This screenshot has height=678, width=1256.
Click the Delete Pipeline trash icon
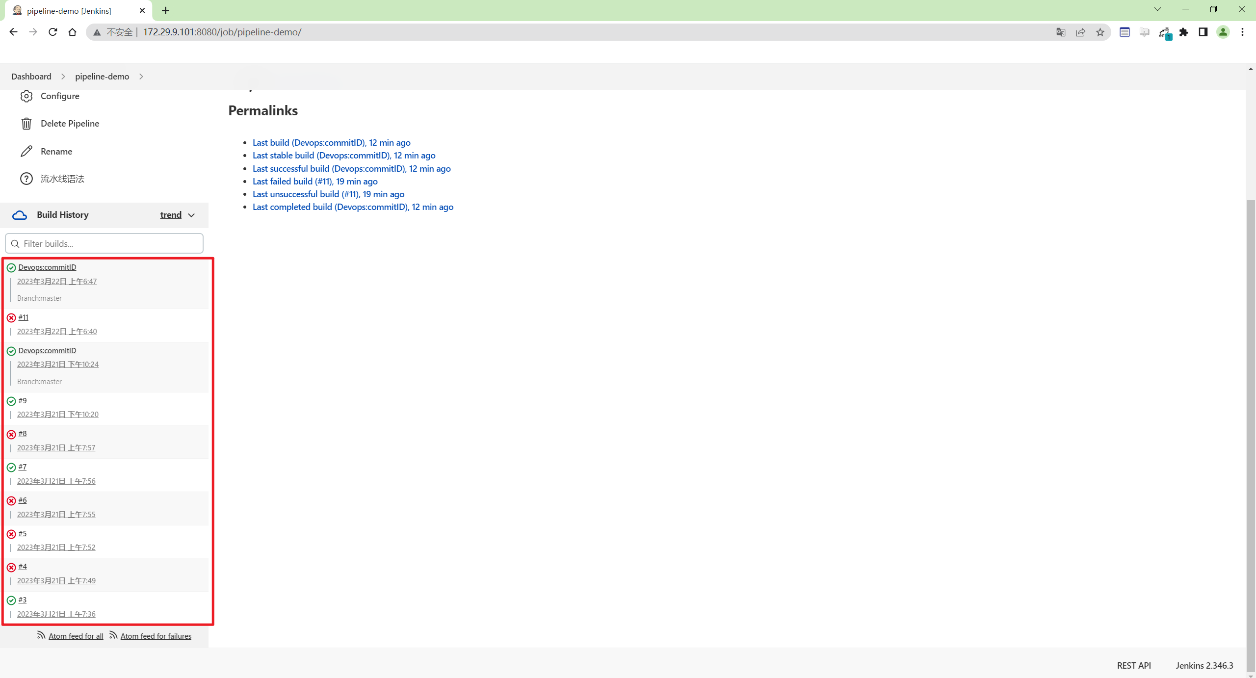[x=26, y=124]
